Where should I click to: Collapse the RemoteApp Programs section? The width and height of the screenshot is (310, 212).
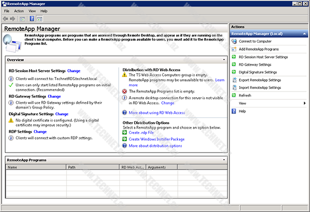(224, 160)
